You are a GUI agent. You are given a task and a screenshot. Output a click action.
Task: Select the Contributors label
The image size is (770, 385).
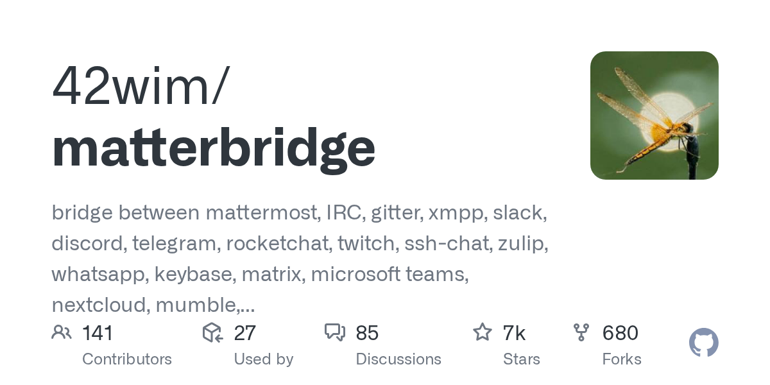[x=127, y=359]
